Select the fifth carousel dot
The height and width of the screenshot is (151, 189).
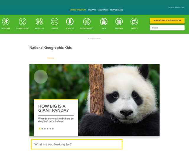(x=50, y=129)
